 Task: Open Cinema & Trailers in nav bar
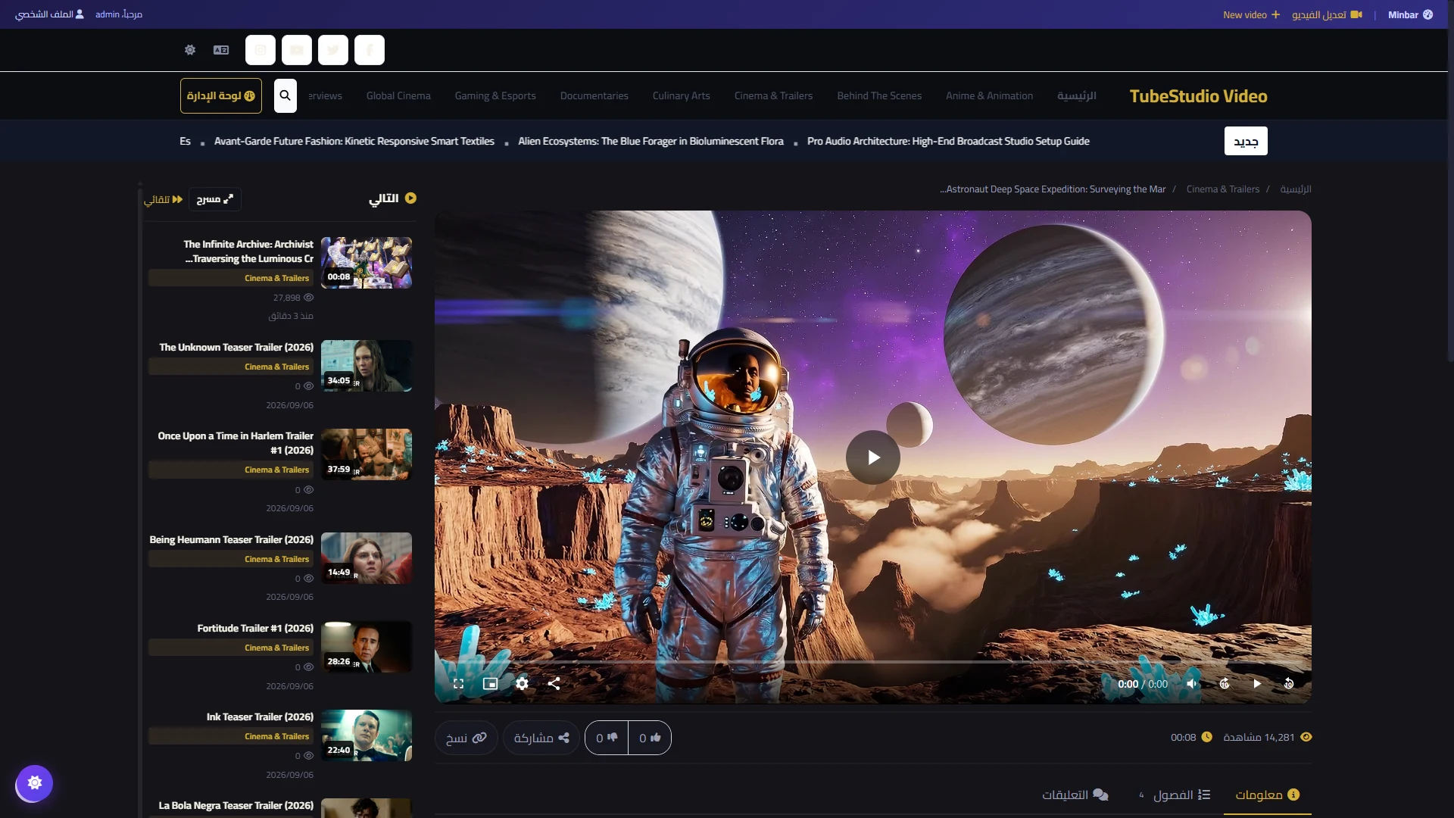pyautogui.click(x=773, y=95)
